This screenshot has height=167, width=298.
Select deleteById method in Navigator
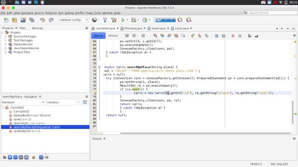pyautogui.click(x=32, y=116)
